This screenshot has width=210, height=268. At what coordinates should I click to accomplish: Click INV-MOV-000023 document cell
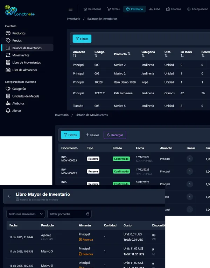(x=69, y=159)
